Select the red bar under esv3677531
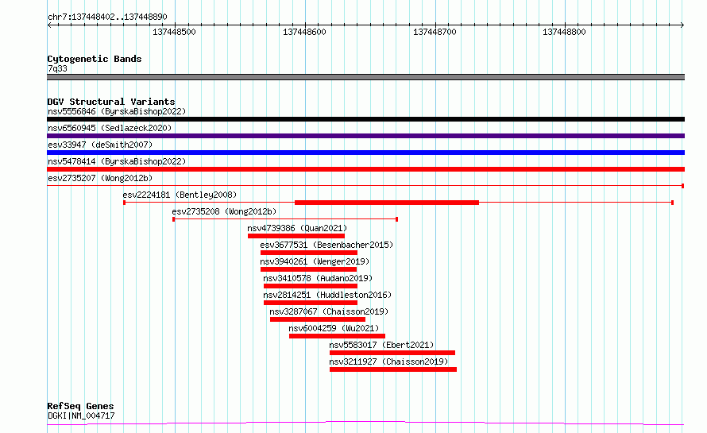The image size is (707, 433). (309, 253)
